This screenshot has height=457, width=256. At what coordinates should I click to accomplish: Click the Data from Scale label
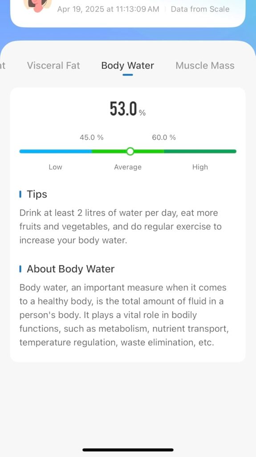200,9
